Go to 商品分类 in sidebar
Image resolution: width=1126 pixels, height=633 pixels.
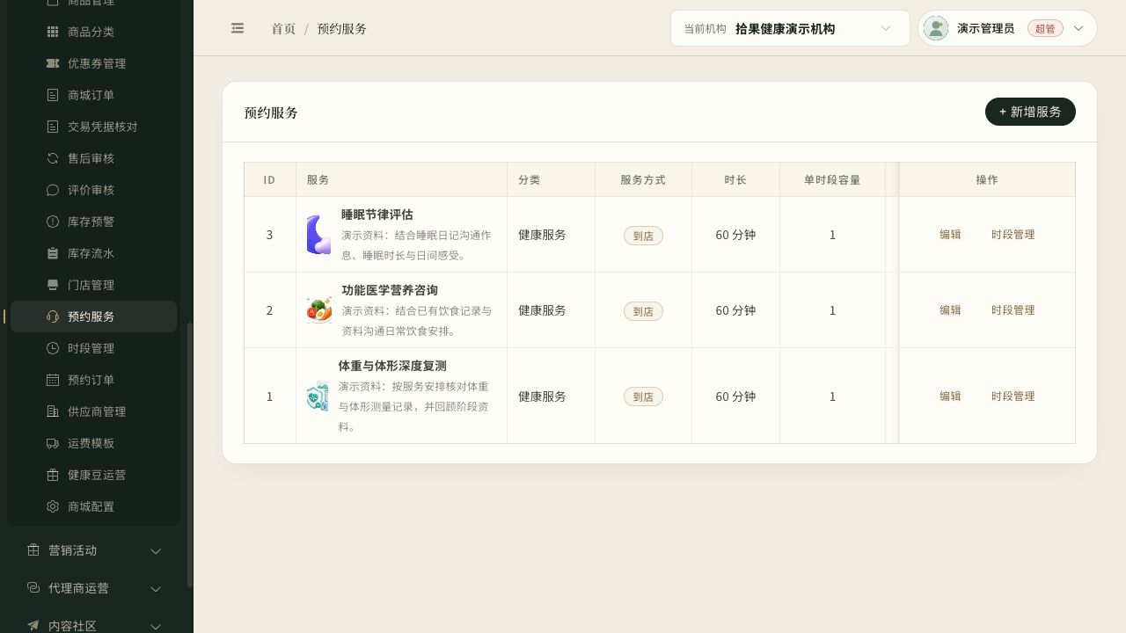click(x=91, y=32)
